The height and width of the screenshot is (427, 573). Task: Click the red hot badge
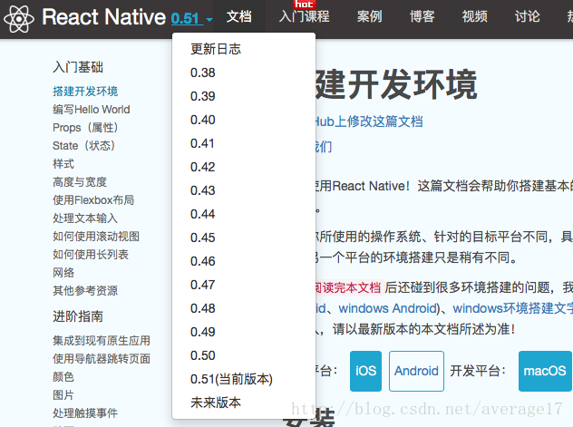[304, 4]
